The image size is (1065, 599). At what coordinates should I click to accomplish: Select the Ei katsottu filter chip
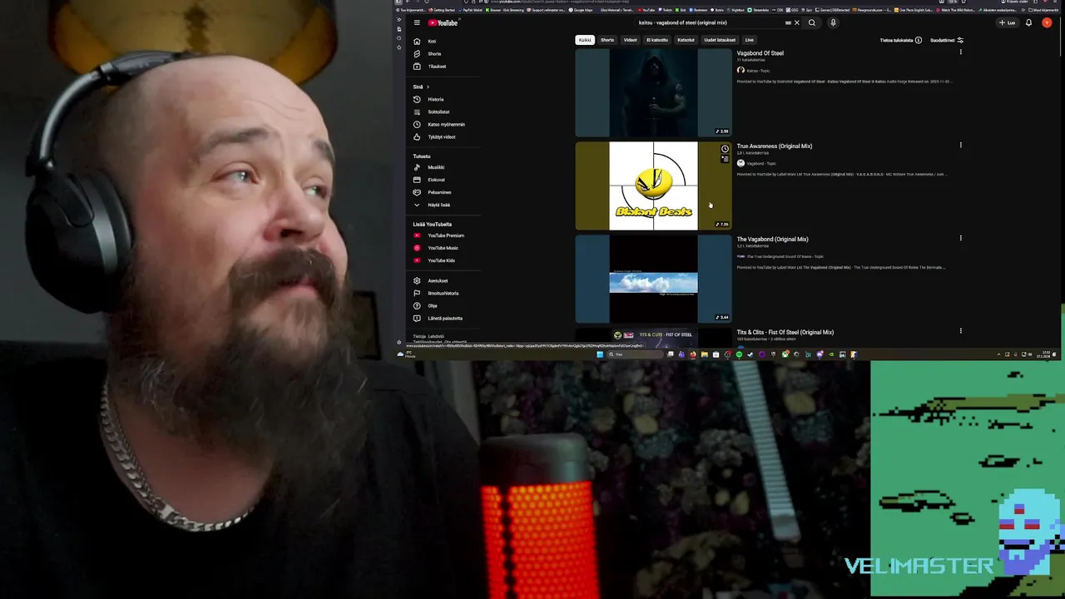click(x=657, y=40)
